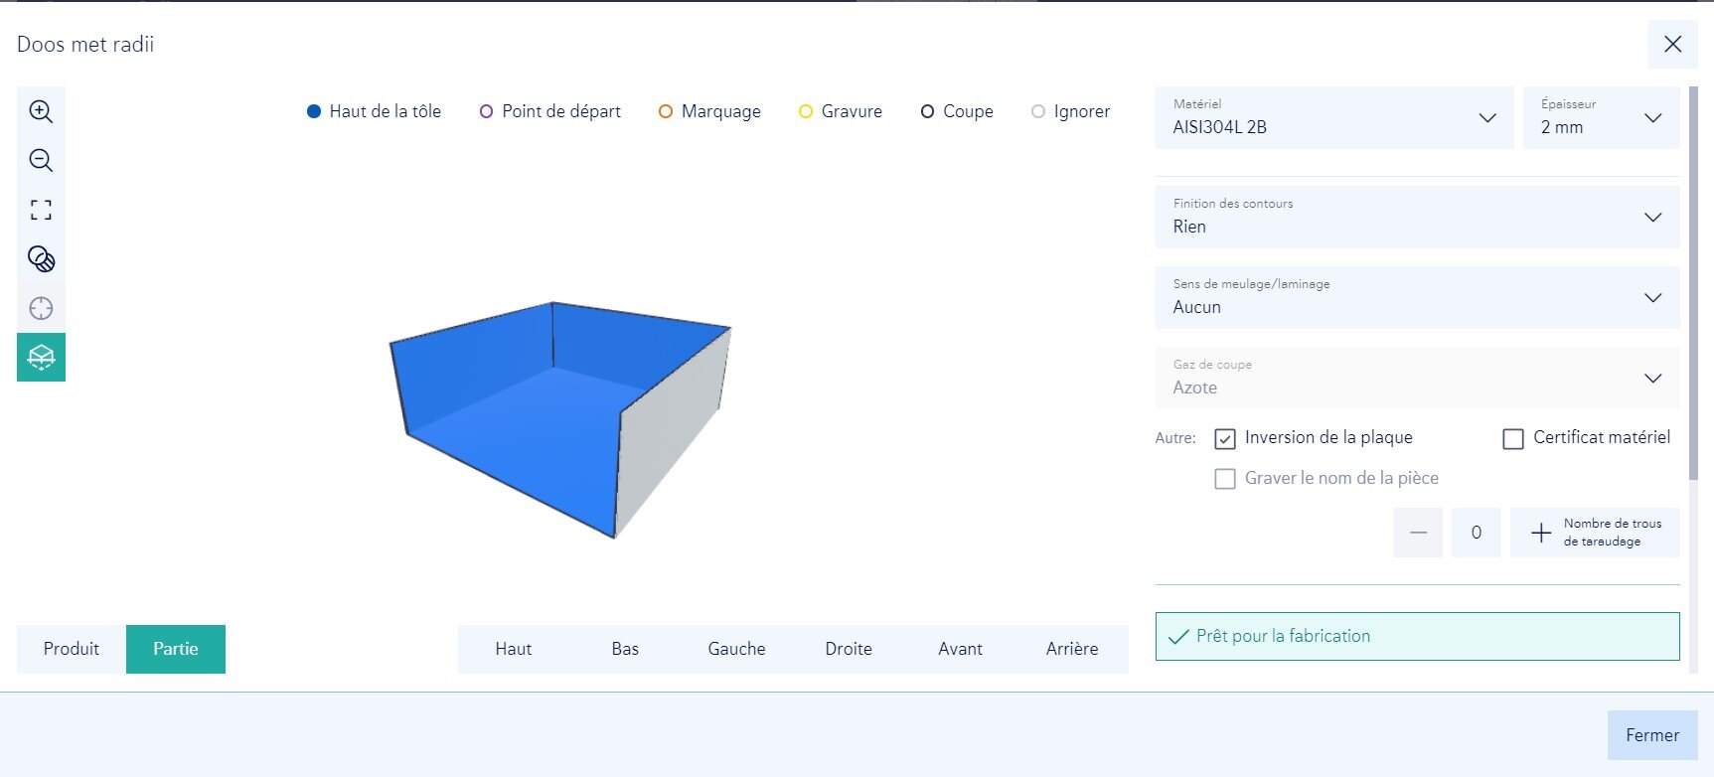1714x777 pixels.
Task: Click the fit-to-screen brackets icon
Action: [x=41, y=210]
